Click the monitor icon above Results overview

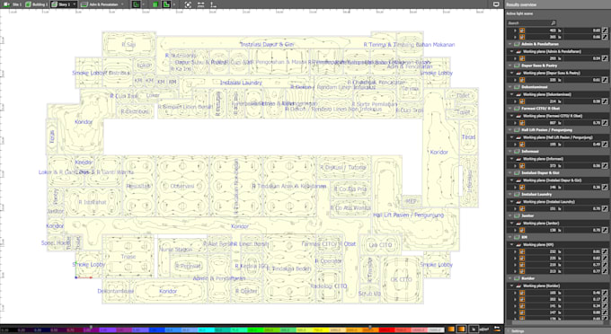[496, 4]
